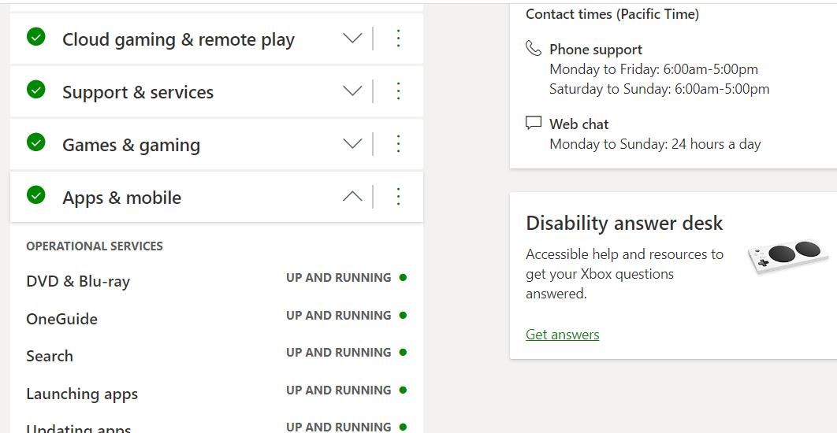Click the Web chat label
837x433 pixels.
point(579,124)
